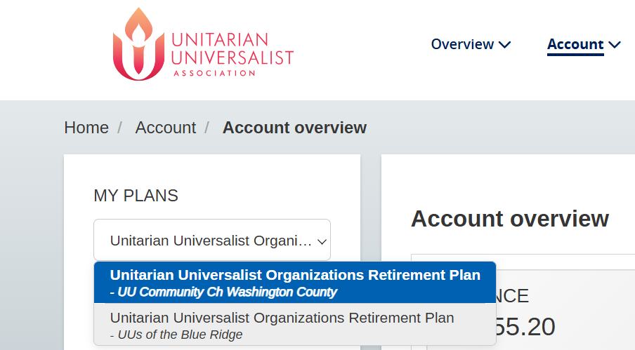The height and width of the screenshot is (350, 635).
Task: Click the large Account overview heading
Action: point(509,219)
